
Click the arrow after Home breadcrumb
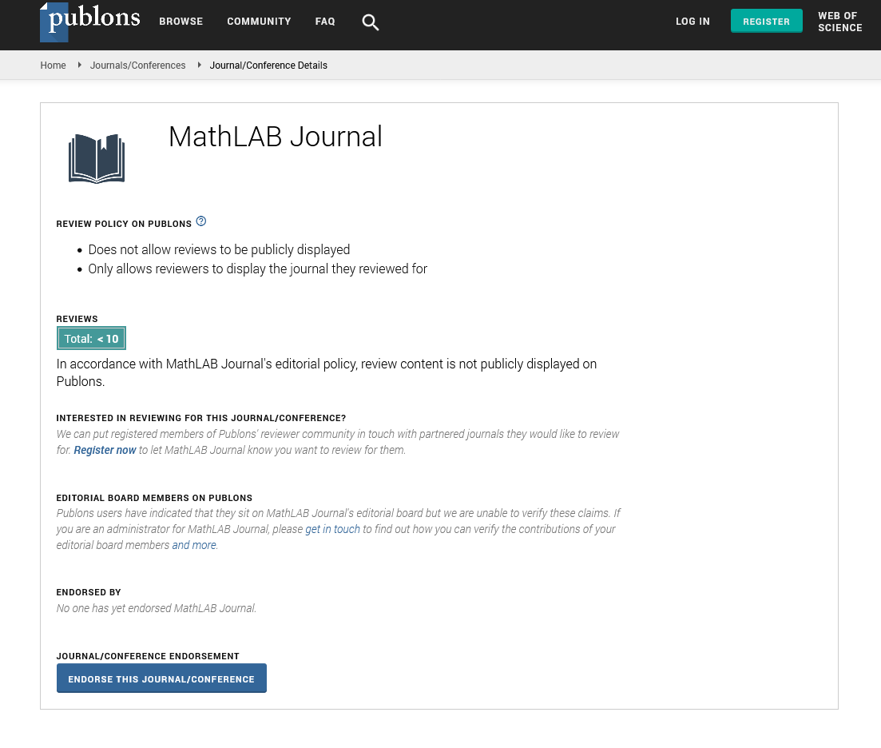point(79,65)
